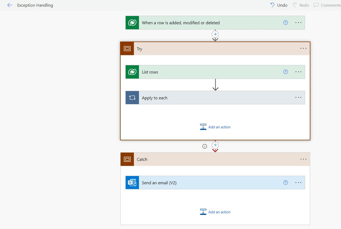Click the back arrow beside Exception Handling
The image size is (341, 229).
[10, 5]
